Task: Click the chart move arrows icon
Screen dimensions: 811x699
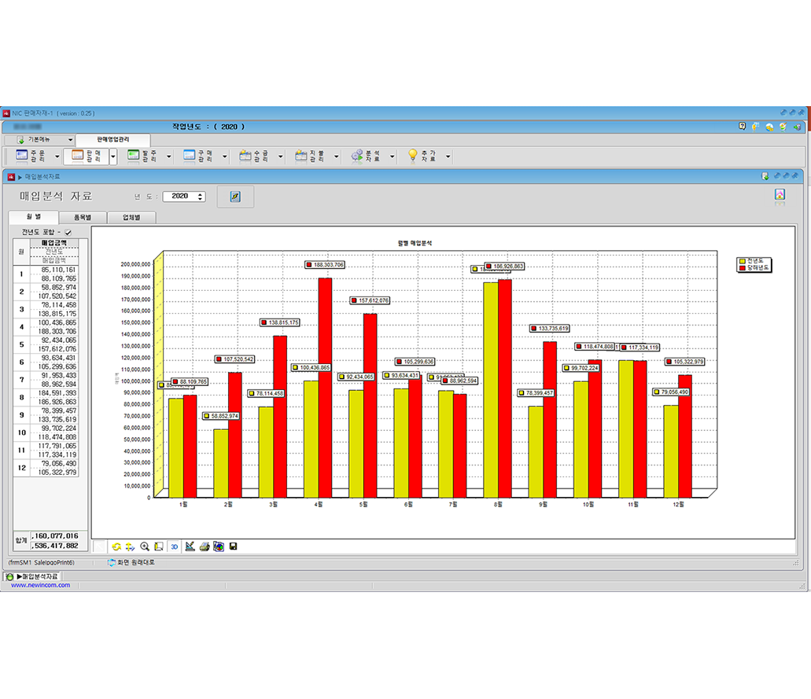Action: (x=130, y=546)
